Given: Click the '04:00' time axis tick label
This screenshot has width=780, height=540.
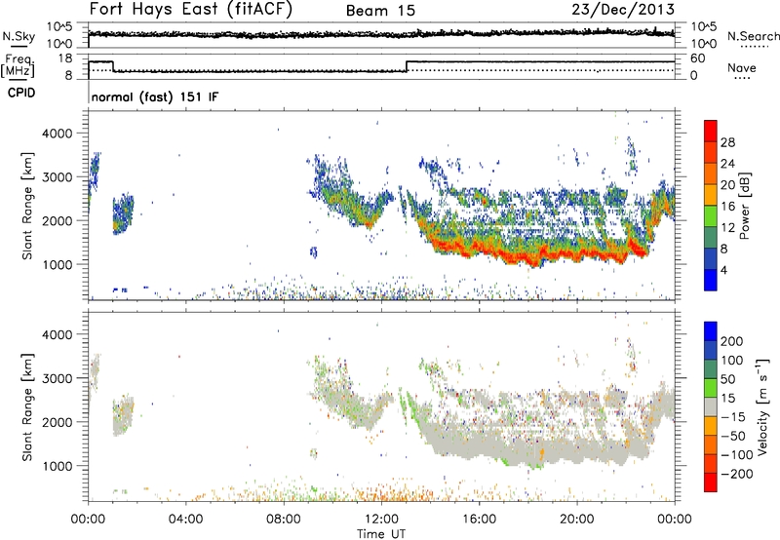Looking at the screenshot, I should (186, 520).
